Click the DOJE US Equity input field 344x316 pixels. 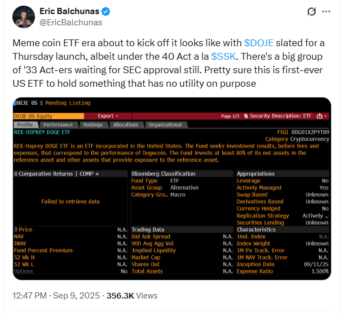click(48, 116)
